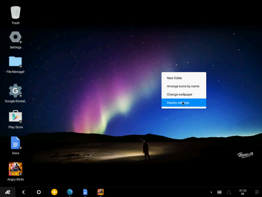Open the Docs desktop shortcut
Image resolution: width=262 pixels, height=197 pixels.
pos(16,143)
